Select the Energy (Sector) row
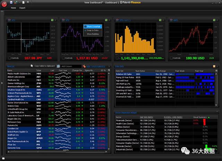 [x=166, y=137]
